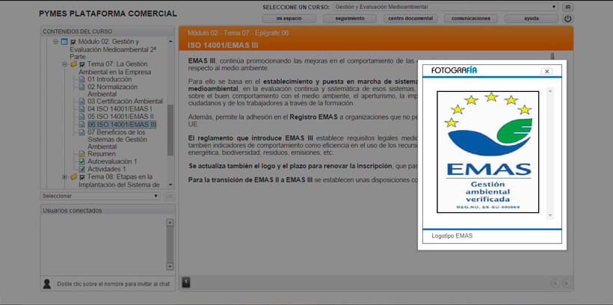Open the 'Seleccionar' dropdown
This screenshot has height=305, width=613.
[x=100, y=196]
